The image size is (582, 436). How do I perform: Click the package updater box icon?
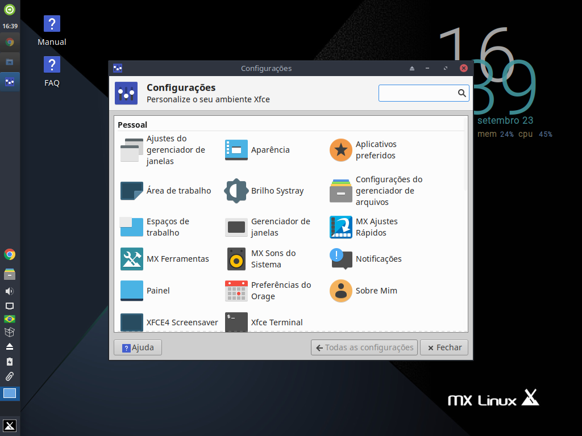[10, 332]
